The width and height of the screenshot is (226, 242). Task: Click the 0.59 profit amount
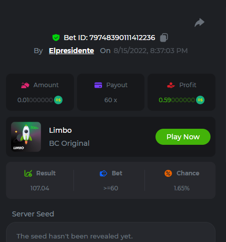pyautogui.click(x=176, y=100)
